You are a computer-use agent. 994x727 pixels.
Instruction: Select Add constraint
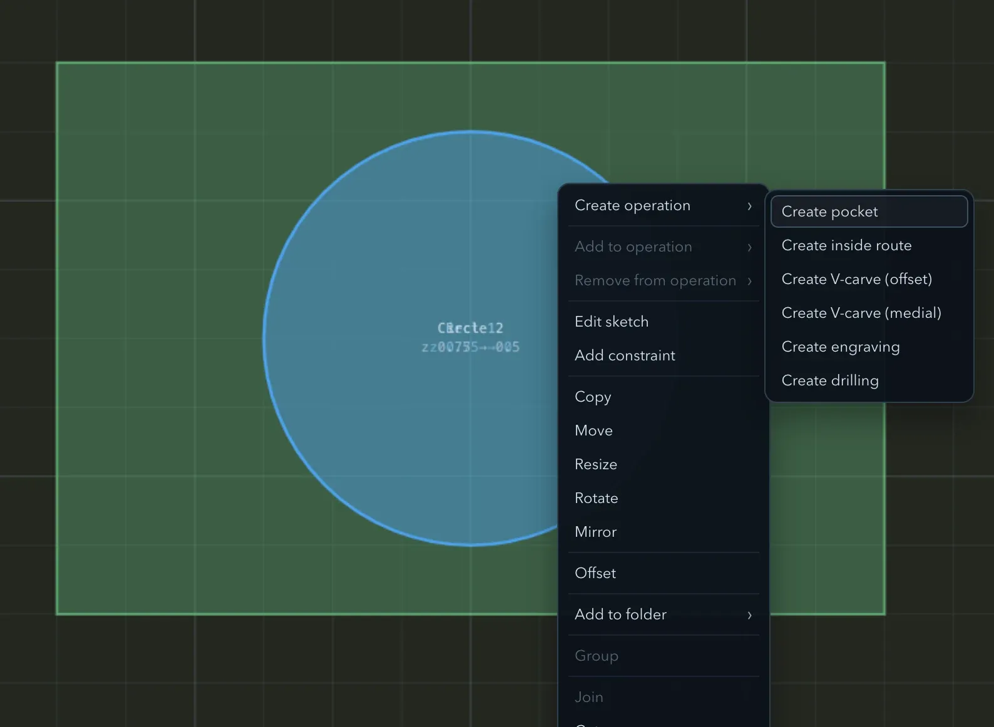point(664,355)
